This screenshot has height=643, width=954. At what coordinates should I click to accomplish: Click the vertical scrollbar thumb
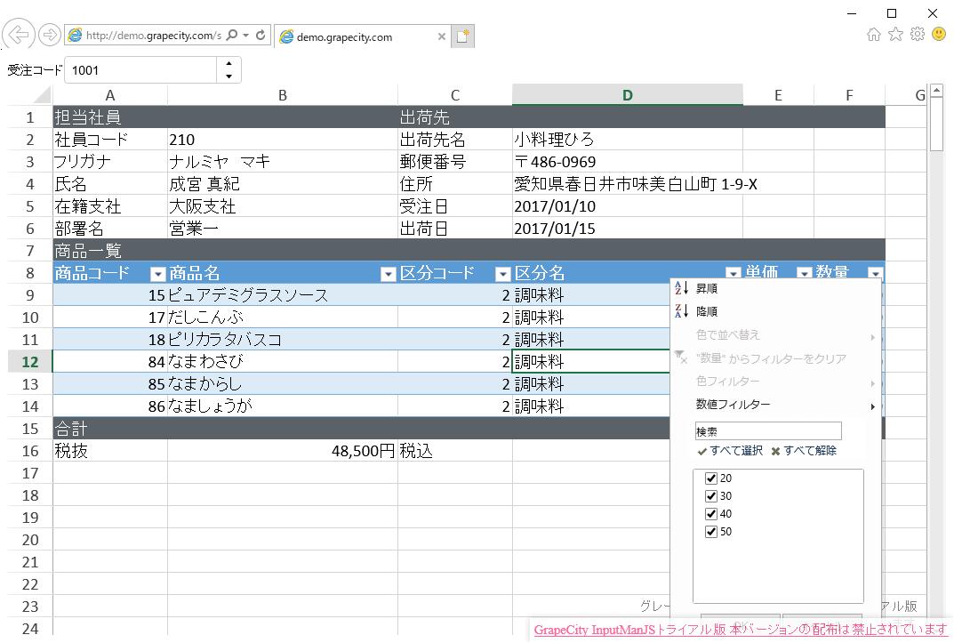pyautogui.click(x=937, y=125)
